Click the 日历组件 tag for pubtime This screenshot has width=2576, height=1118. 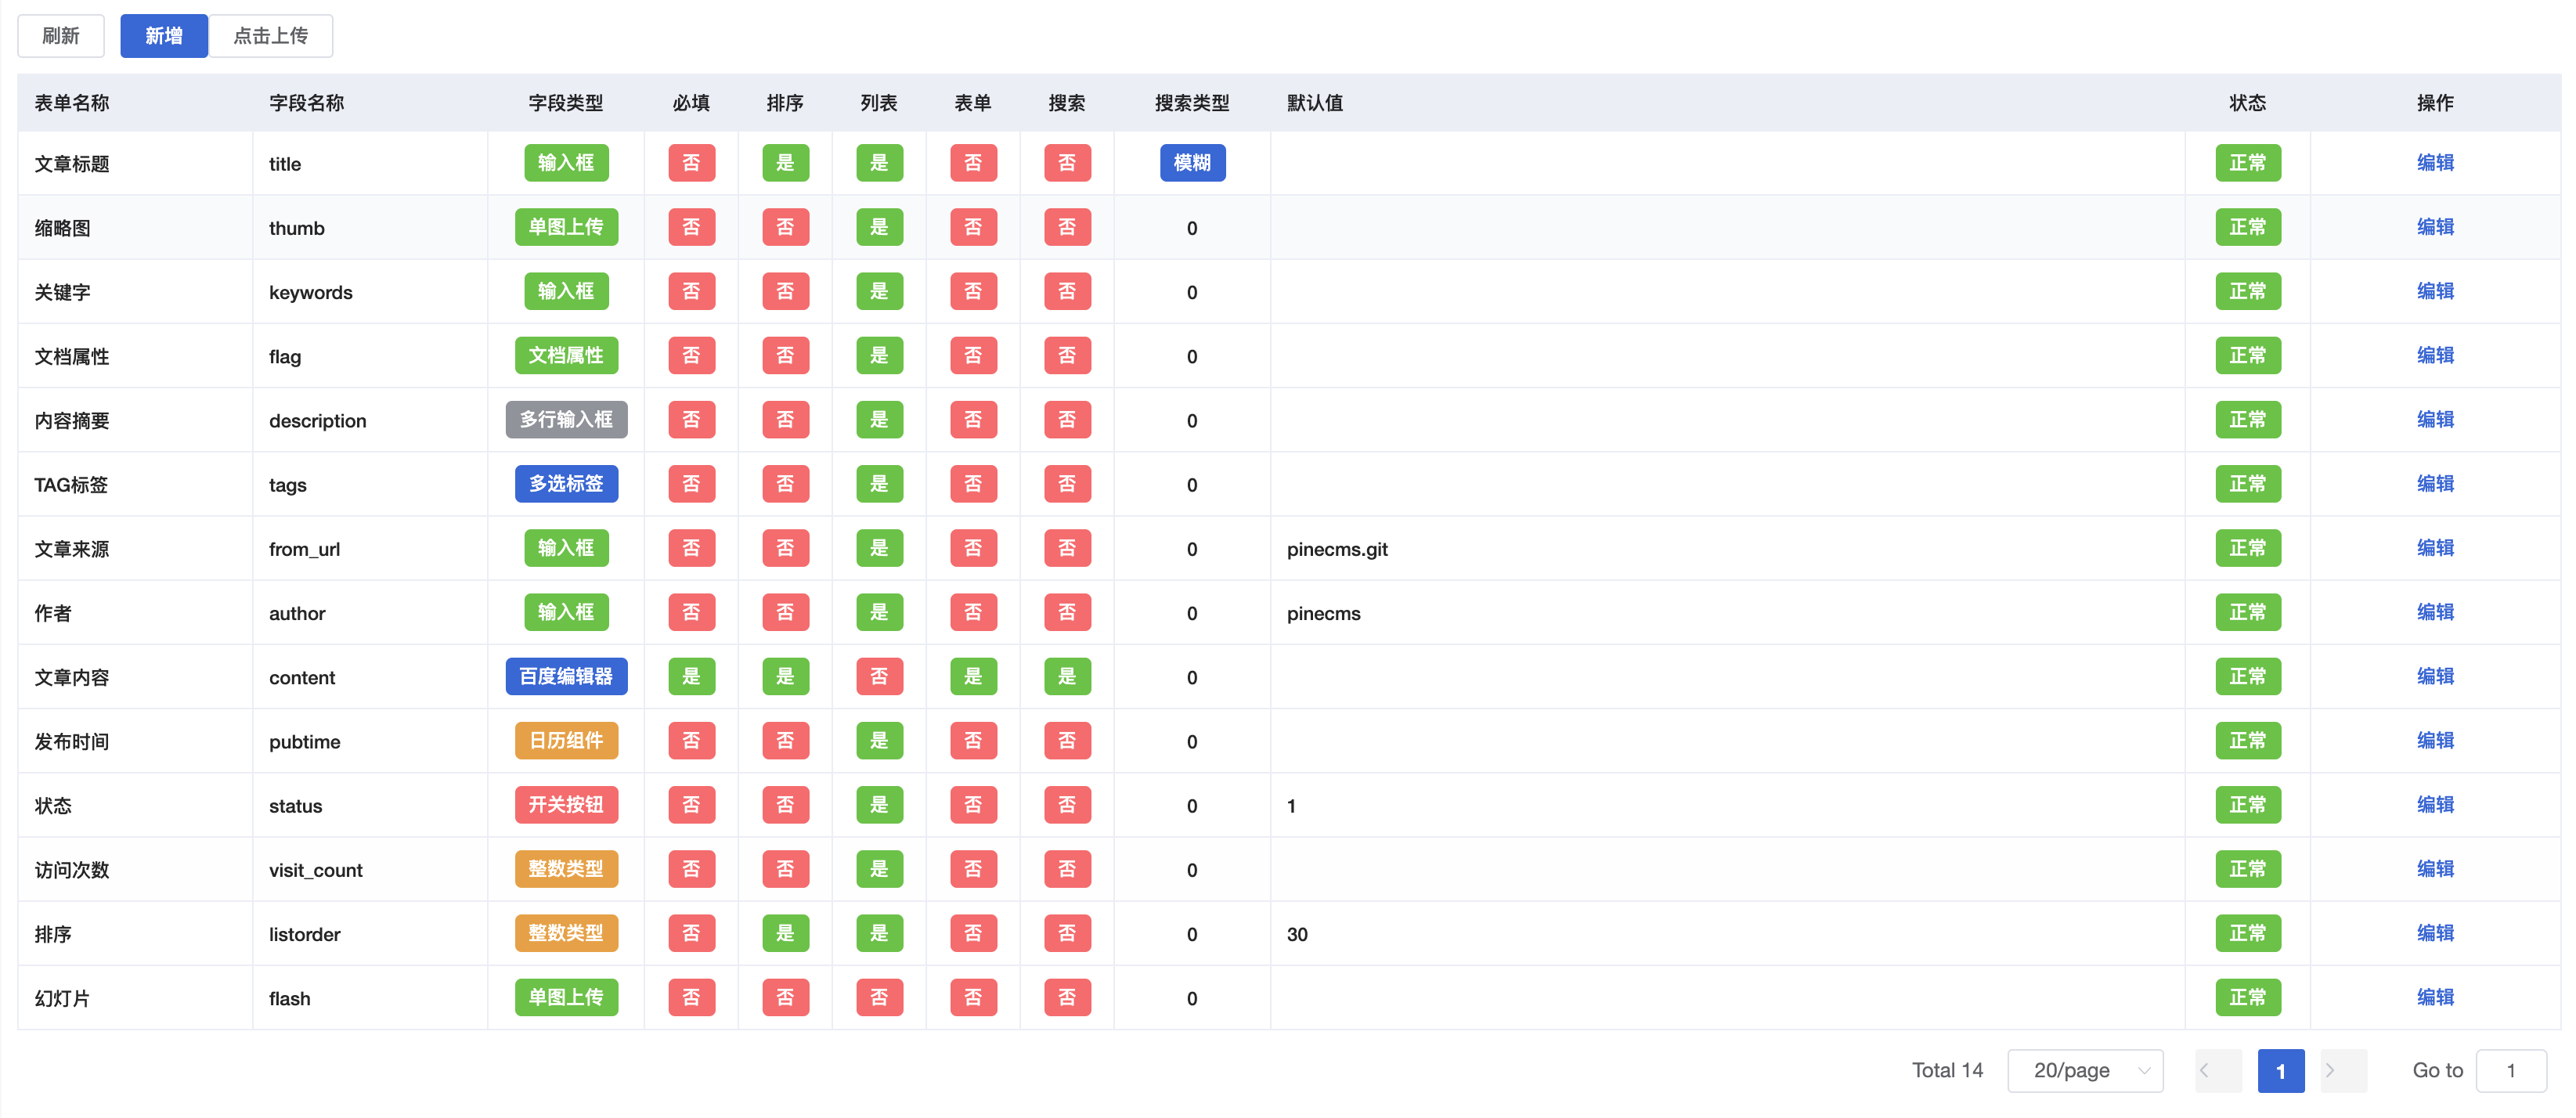coord(566,741)
